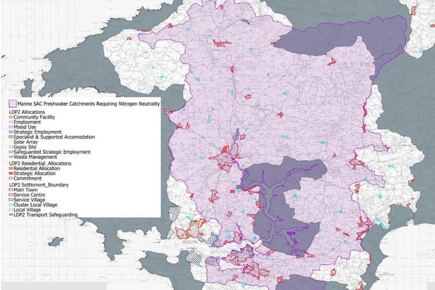Click the 'Gypsy Site' legend label
Screen dimensions: 435x290
(x=25, y=147)
